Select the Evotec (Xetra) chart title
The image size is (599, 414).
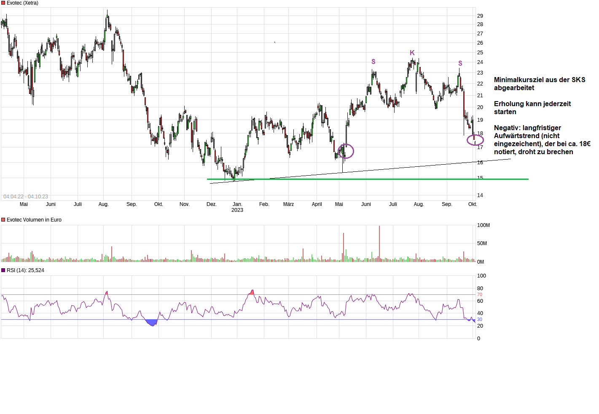click(22, 3)
